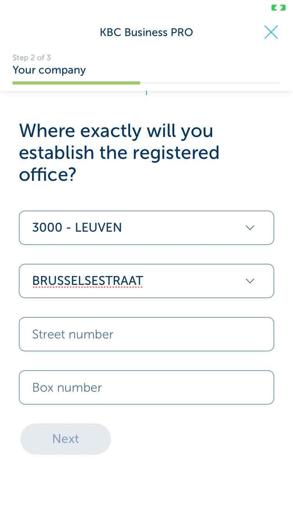Click the green completed progress bar segment
The image size is (293, 522).
click(x=76, y=83)
